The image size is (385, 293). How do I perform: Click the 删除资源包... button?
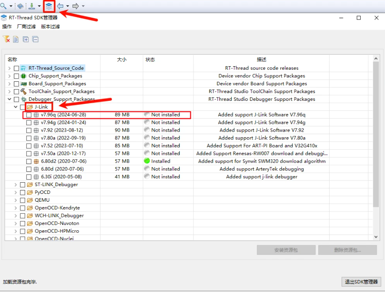(x=347, y=250)
